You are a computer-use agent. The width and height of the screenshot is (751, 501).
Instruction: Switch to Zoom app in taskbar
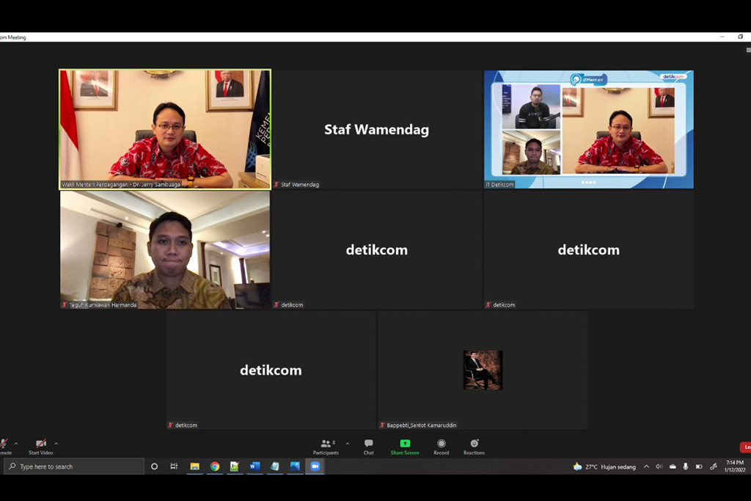pos(315,467)
